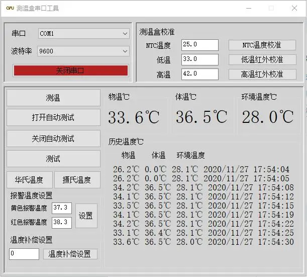This screenshot has height=277, width=307.
Task: Minimize the 测温盒串口工具 window
Action: [x=249, y=8]
